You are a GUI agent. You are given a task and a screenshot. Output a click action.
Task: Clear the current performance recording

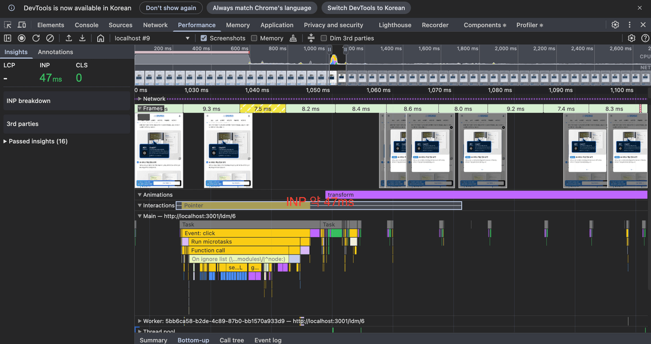50,38
